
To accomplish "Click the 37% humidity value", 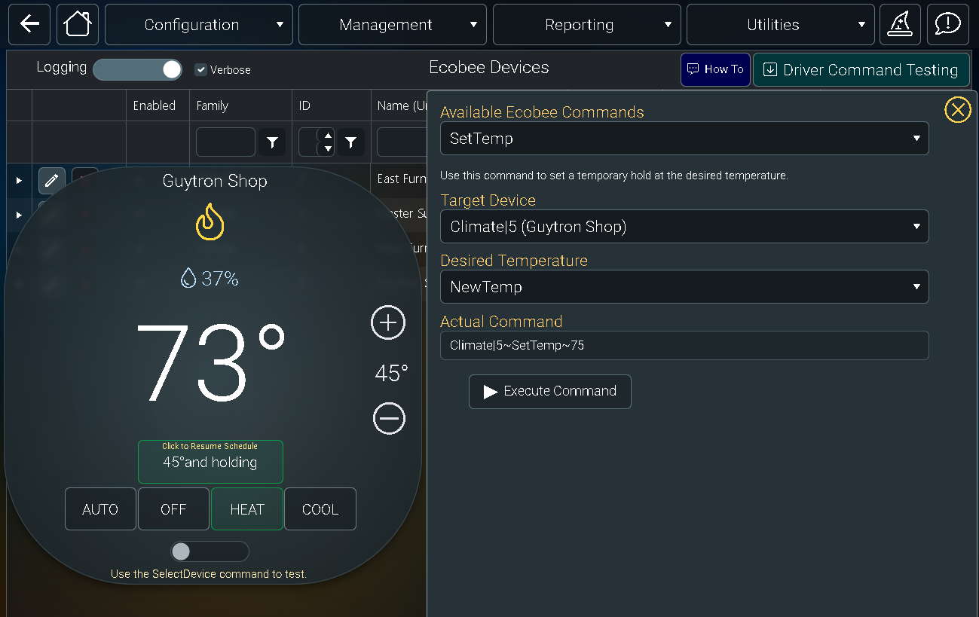I will (220, 279).
